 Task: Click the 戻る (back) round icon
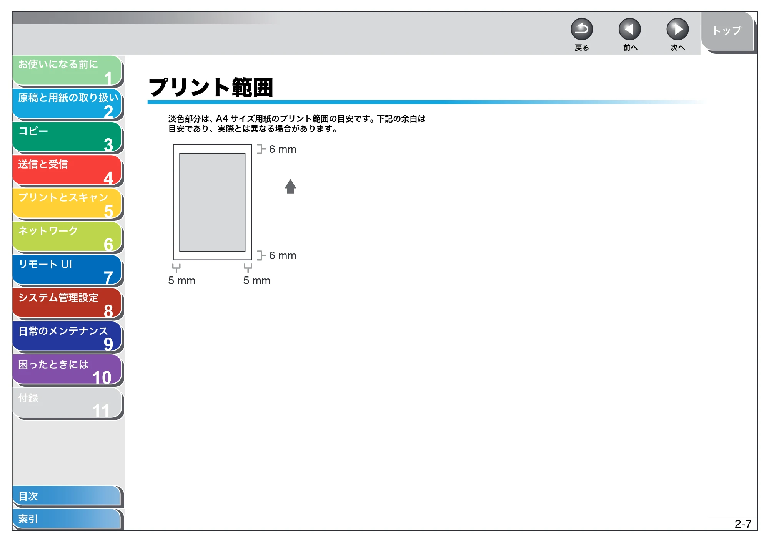point(581,29)
